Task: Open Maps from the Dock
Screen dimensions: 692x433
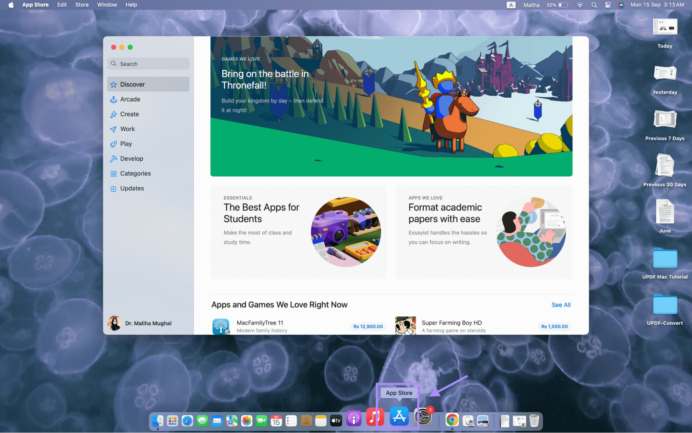Action: (x=232, y=421)
